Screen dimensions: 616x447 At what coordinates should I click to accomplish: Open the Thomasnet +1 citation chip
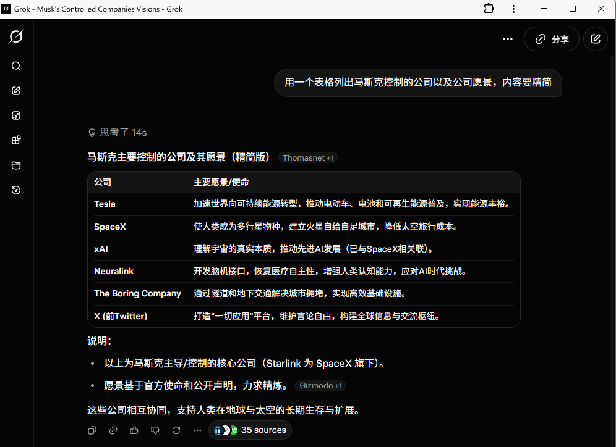pos(307,157)
